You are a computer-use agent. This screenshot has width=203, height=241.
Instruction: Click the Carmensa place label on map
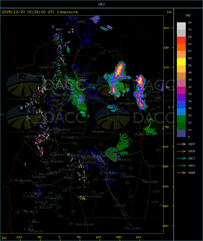(x=109, y=179)
